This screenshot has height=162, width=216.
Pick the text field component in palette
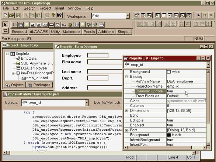tap(14, 25)
